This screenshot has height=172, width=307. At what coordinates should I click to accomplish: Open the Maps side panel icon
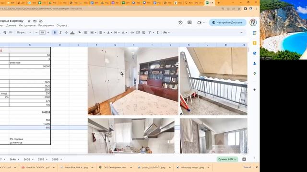(x=255, y=74)
